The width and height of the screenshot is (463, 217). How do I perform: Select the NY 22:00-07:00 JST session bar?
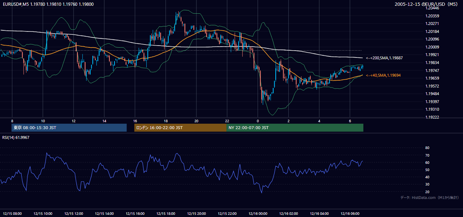(295, 128)
